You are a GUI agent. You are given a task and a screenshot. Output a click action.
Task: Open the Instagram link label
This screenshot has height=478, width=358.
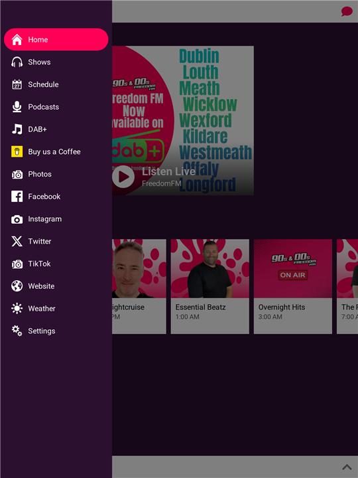point(45,219)
